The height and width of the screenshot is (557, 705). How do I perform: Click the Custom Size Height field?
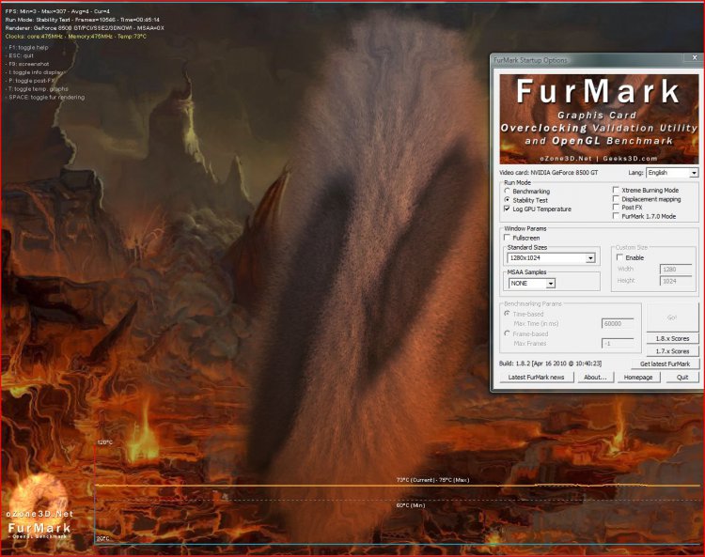coord(676,281)
